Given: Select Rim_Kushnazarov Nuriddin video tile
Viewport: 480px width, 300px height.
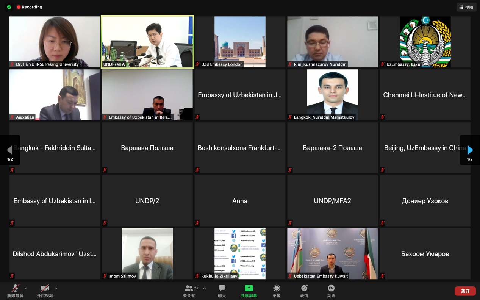Looking at the screenshot, I should pyautogui.click(x=332, y=42).
